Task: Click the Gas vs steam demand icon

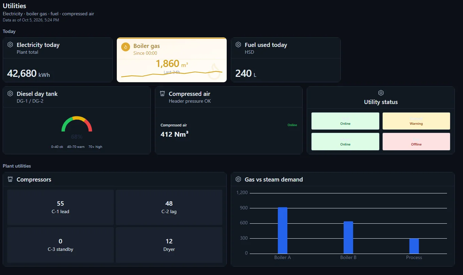Action: [x=238, y=179]
